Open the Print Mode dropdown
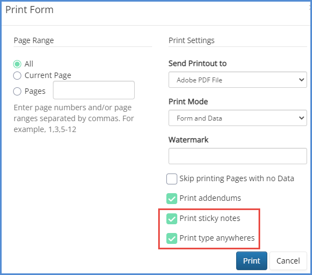Viewport: 312px width, 275px height. coord(238,118)
